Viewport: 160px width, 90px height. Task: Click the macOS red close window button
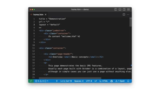tap(30, 9)
